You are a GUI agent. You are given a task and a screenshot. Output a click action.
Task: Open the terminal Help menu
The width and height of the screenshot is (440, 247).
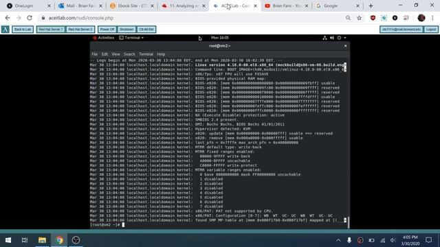pos(161,54)
